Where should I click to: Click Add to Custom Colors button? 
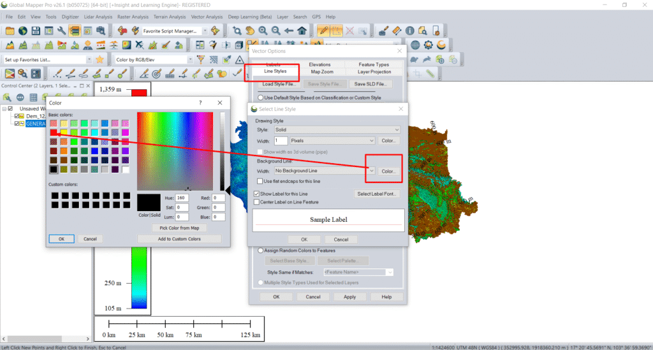(x=179, y=239)
